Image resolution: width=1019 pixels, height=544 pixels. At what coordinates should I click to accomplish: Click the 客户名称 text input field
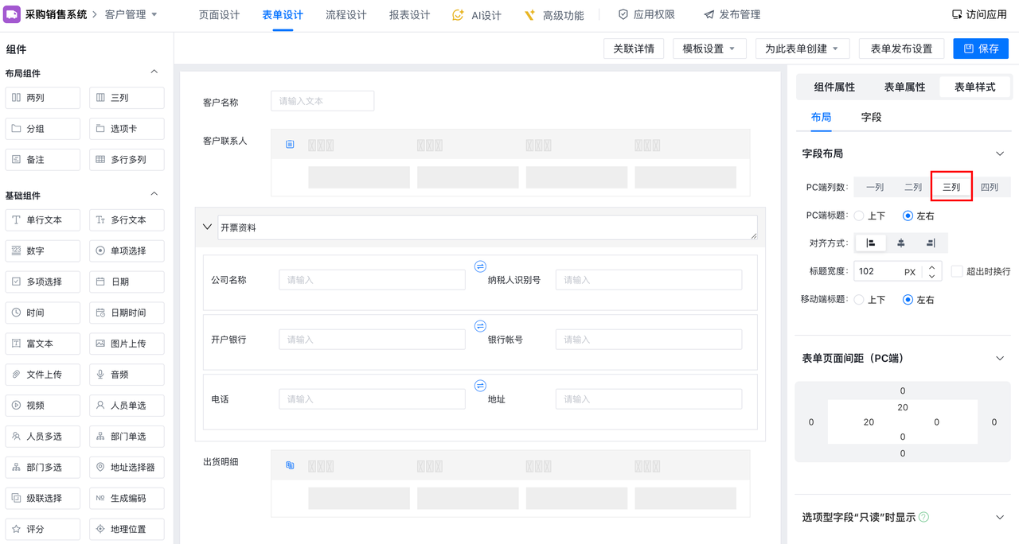(322, 101)
